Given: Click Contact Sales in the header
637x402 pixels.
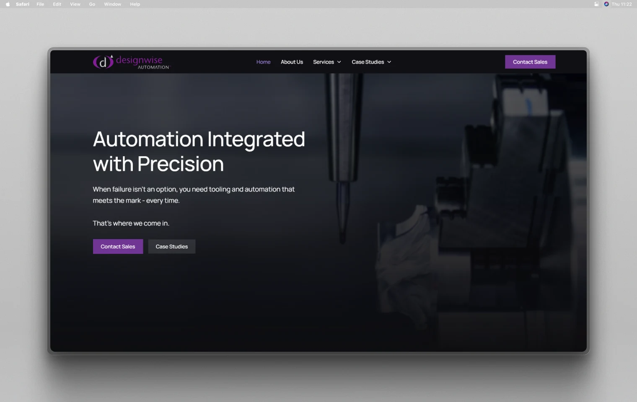Looking at the screenshot, I should 530,62.
